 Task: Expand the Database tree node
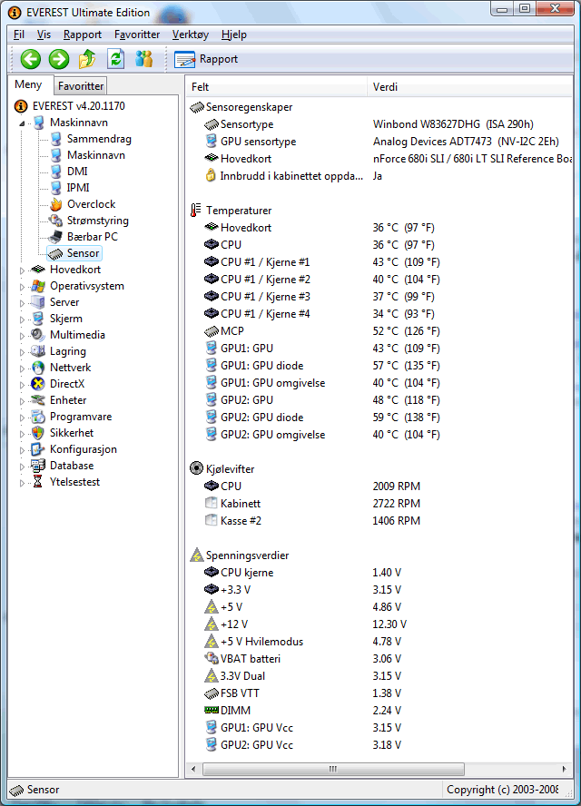22,467
